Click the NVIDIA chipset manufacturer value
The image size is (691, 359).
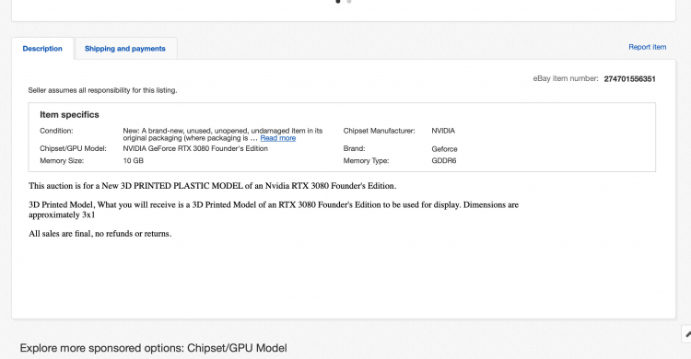coord(443,131)
